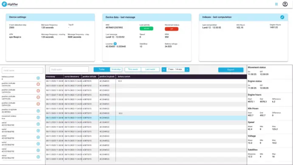Click Engine hours Start value 4572.1
Screen dimensions: 293x165
(251, 102)
